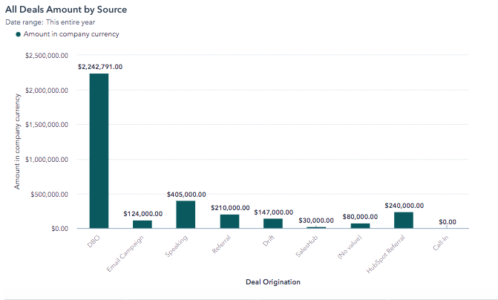The image size is (498, 300).
Task: Click the 'All Deals Amount by Source' title
Action: pos(66,10)
